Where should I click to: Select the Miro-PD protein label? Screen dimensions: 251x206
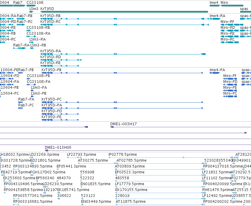[230, 82]
